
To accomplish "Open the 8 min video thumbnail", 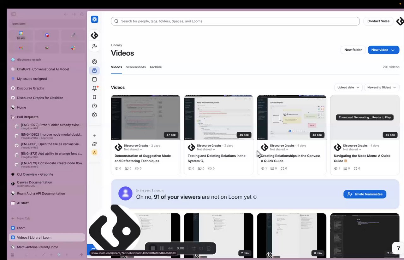I will pos(292,235).
